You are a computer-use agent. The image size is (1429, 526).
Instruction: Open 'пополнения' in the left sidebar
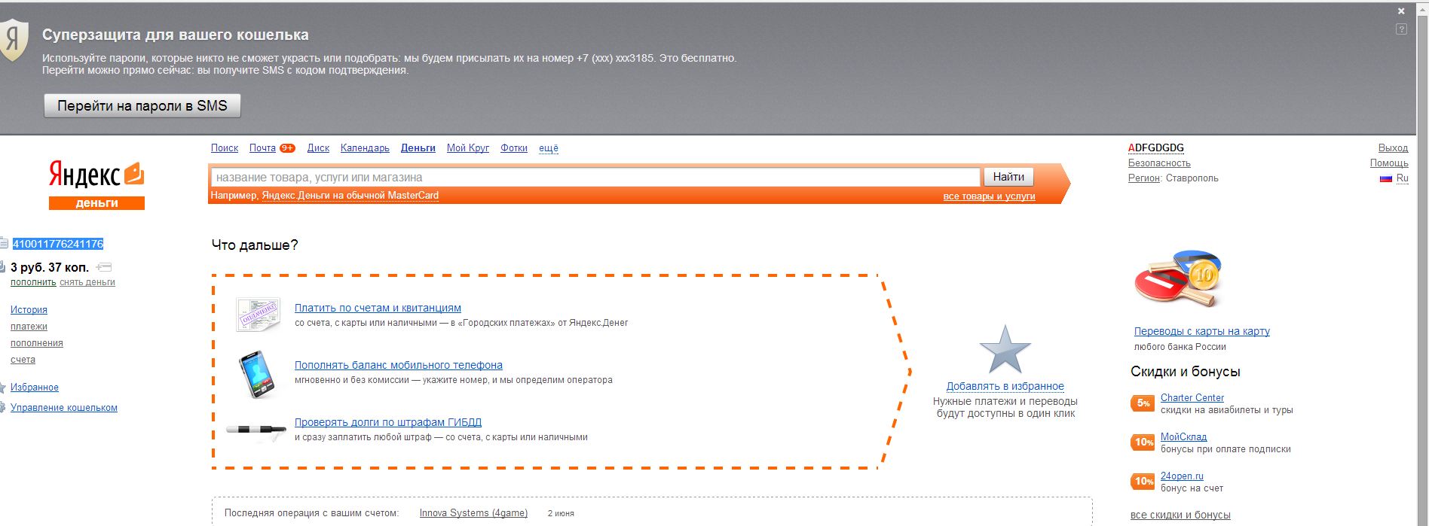tap(37, 343)
